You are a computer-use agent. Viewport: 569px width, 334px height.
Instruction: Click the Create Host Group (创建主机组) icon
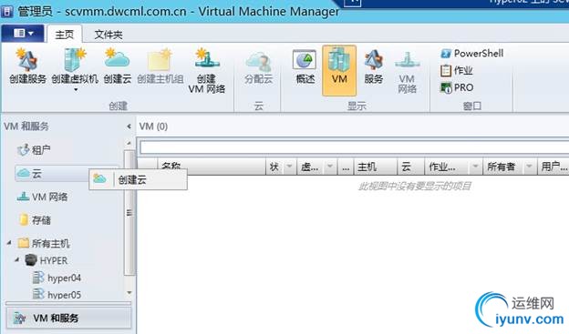click(160, 66)
